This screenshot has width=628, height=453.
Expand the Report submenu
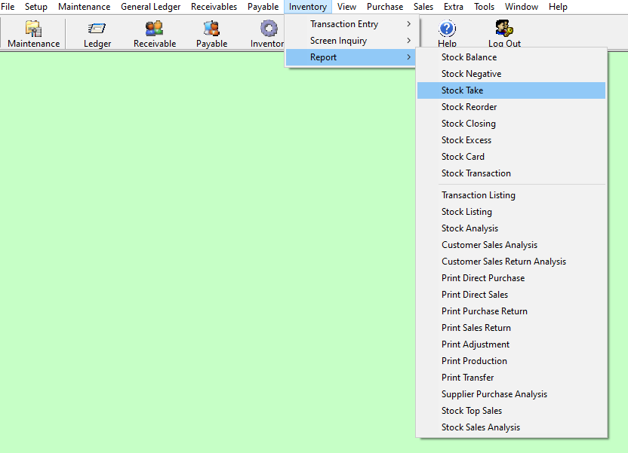tap(352, 57)
